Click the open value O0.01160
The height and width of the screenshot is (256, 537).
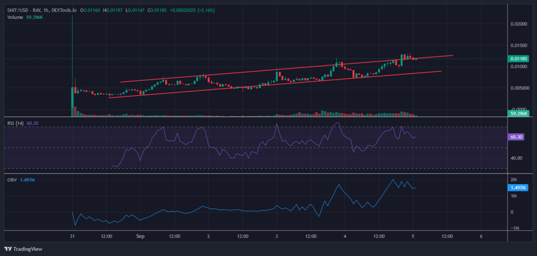pos(90,10)
